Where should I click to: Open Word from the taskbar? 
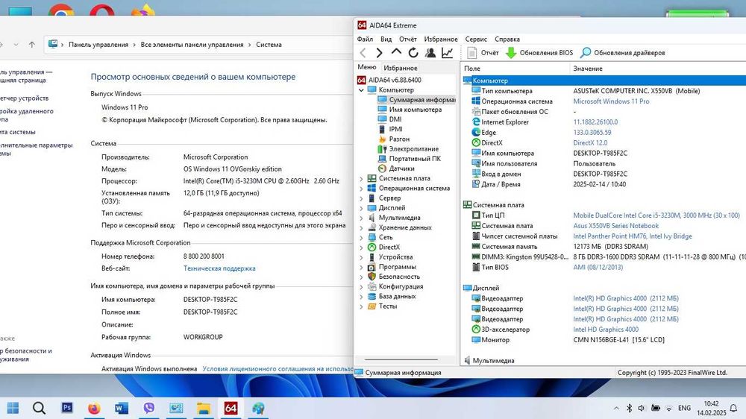[x=122, y=408]
